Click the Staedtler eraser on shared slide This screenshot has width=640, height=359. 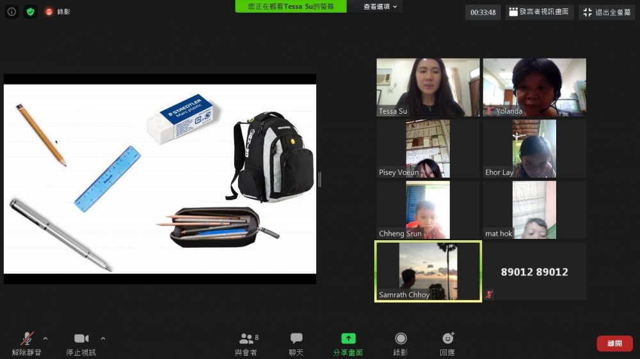(x=180, y=119)
